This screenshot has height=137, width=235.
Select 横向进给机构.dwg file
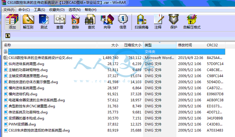(23, 94)
